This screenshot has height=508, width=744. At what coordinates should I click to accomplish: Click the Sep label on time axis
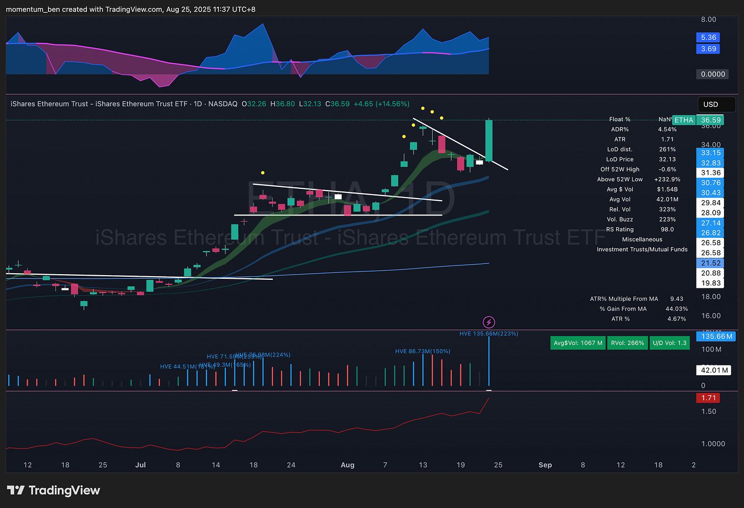[545, 465]
